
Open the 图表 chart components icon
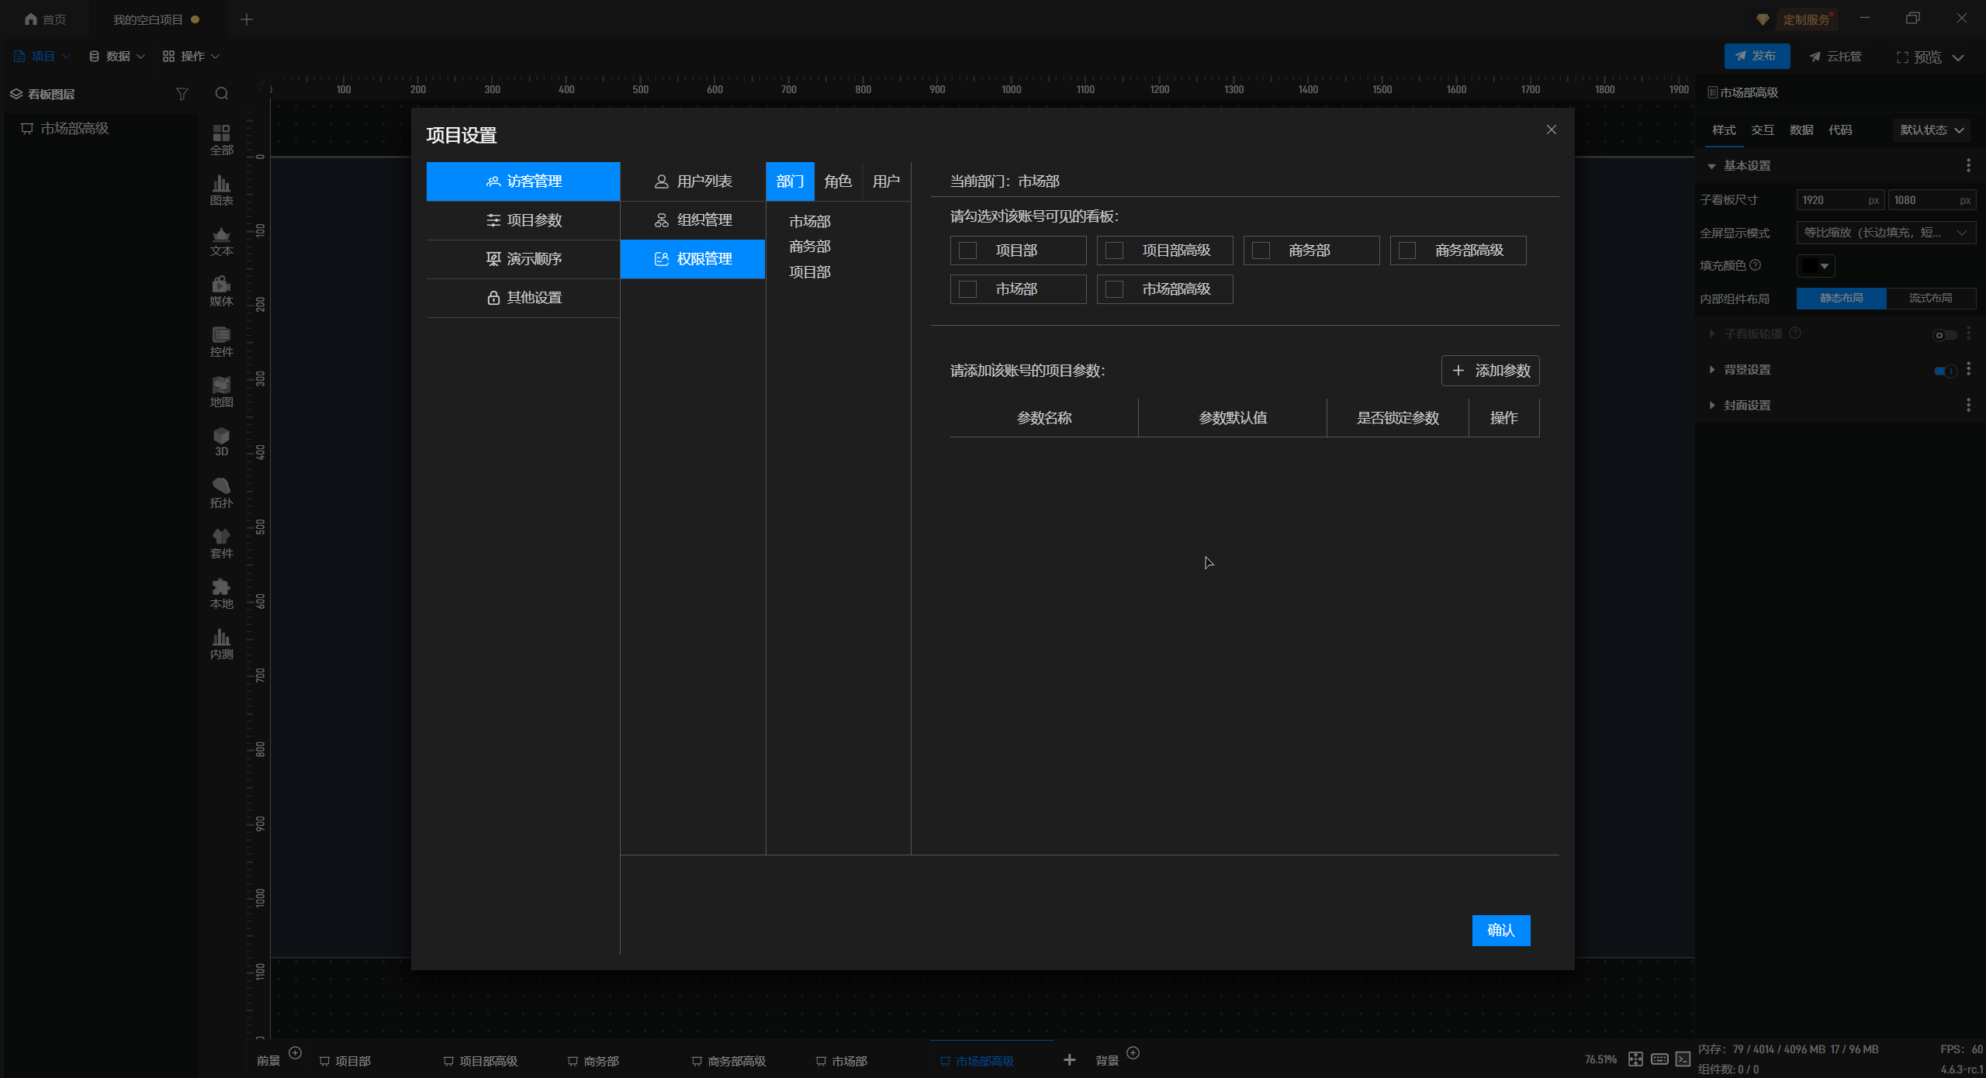click(x=221, y=189)
